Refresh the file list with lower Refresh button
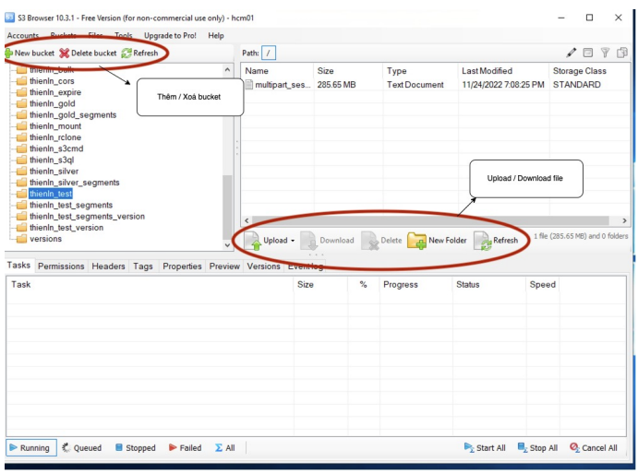Viewport: 638px width, 474px height. coord(484,241)
